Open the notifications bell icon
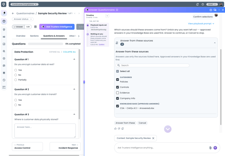The height and width of the screenshot is (156, 225). [197, 4]
